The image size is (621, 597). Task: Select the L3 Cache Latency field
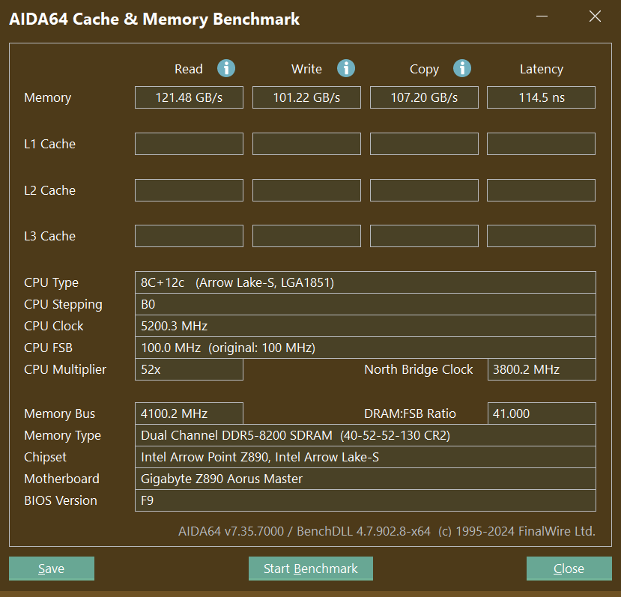541,236
